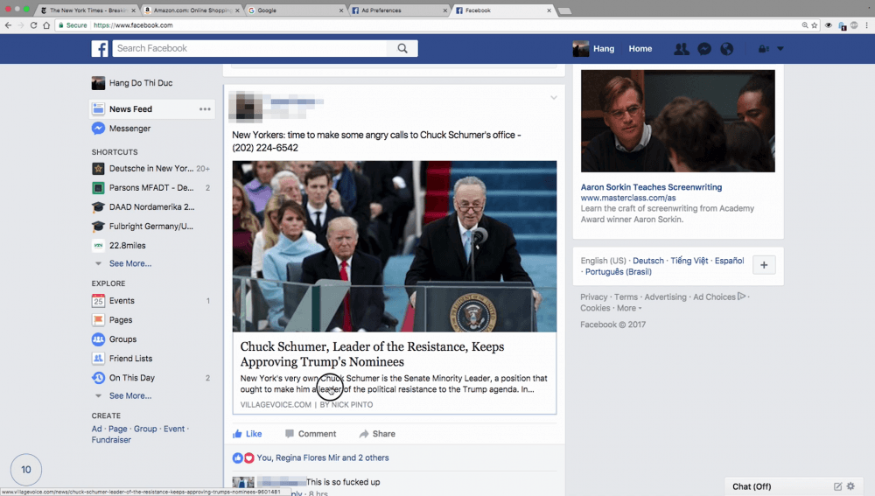Open post options chevron dropdown
Image resolution: width=875 pixels, height=496 pixels.
(553, 98)
